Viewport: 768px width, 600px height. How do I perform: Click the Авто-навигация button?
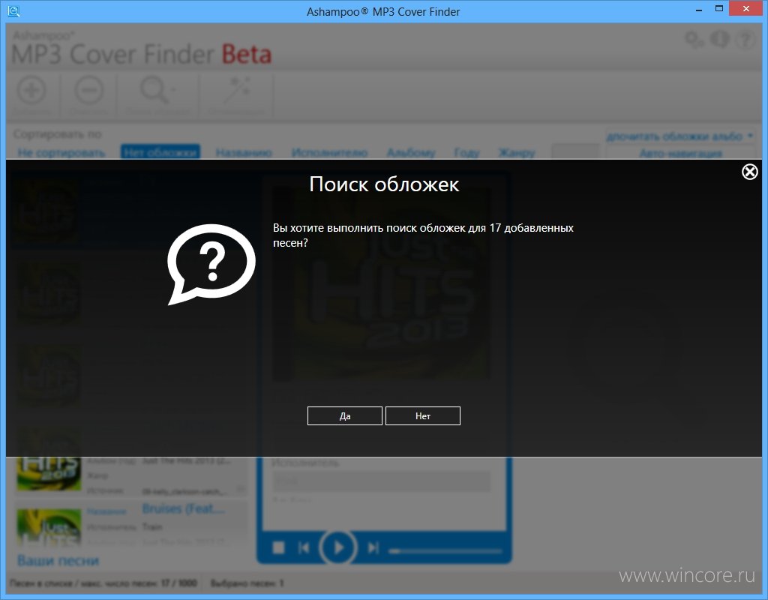pos(680,153)
